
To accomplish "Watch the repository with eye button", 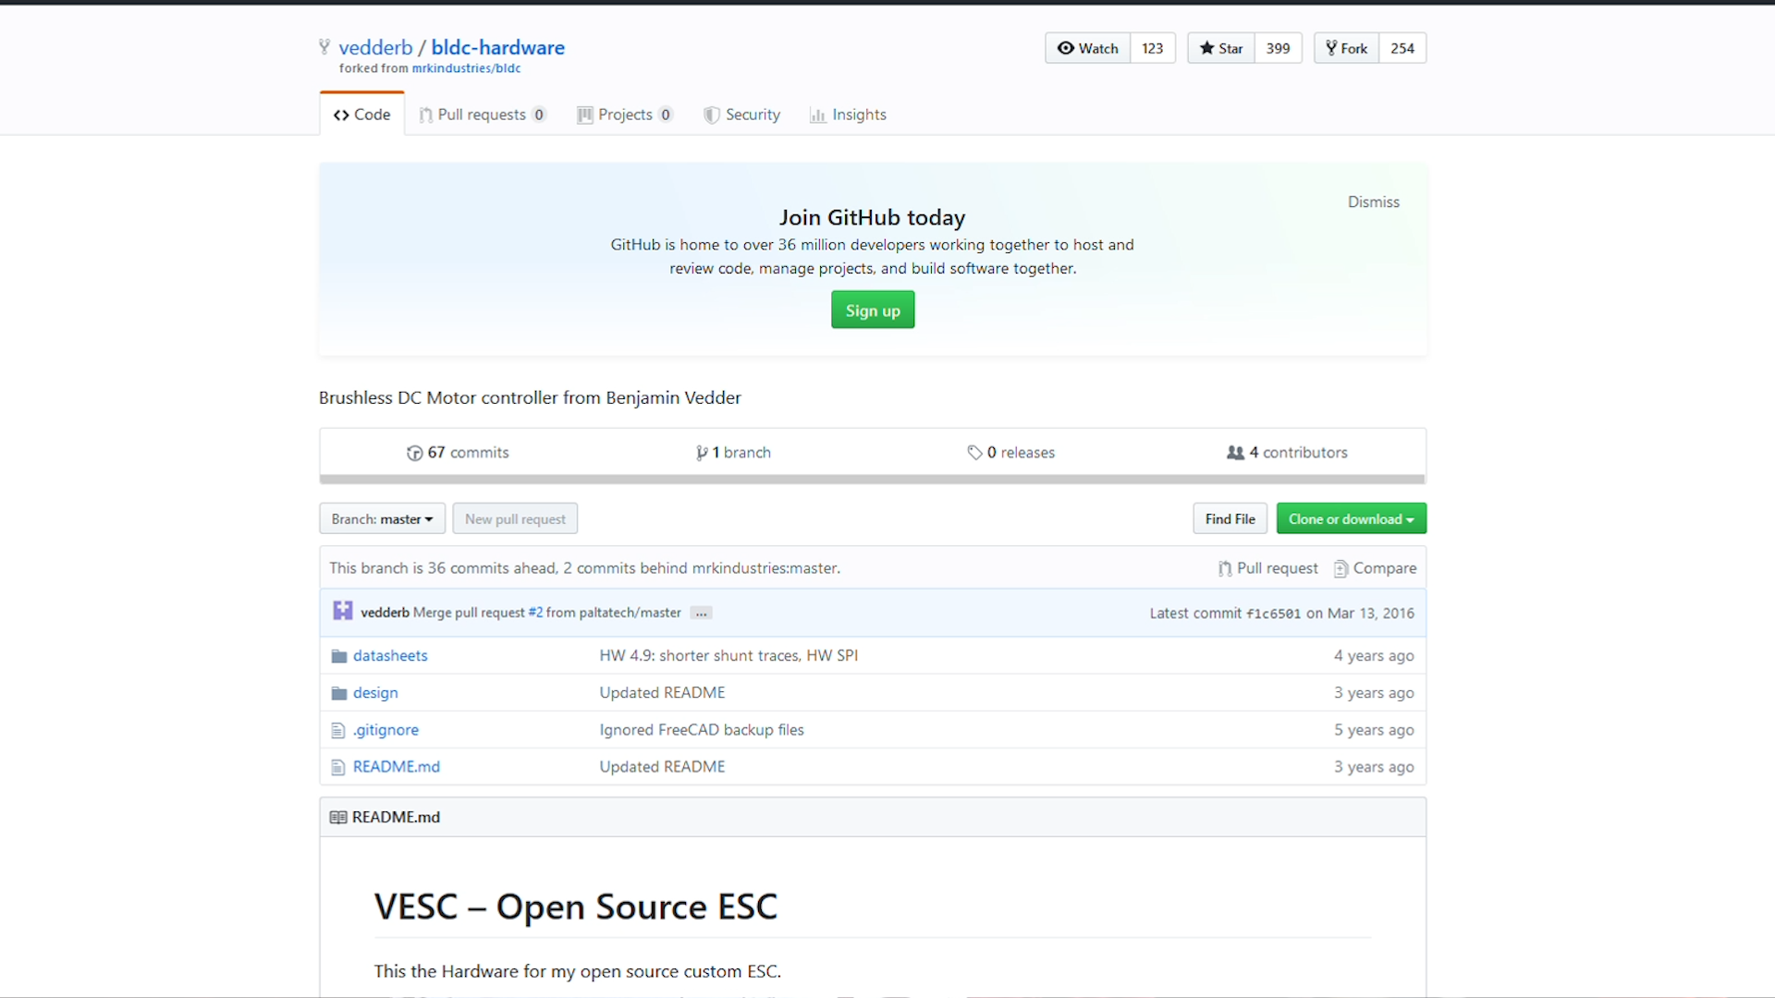I will [x=1087, y=48].
